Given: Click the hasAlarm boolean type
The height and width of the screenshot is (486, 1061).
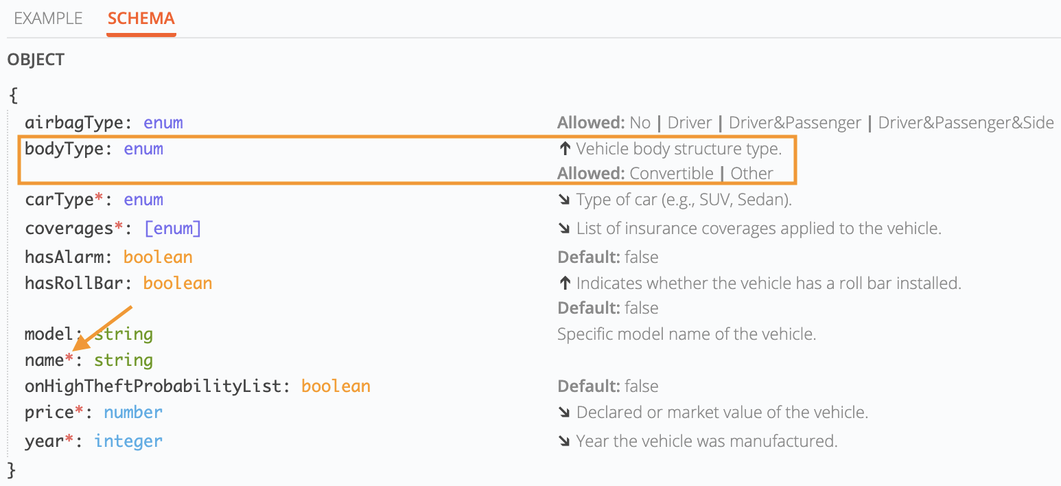Looking at the screenshot, I should coord(158,257).
